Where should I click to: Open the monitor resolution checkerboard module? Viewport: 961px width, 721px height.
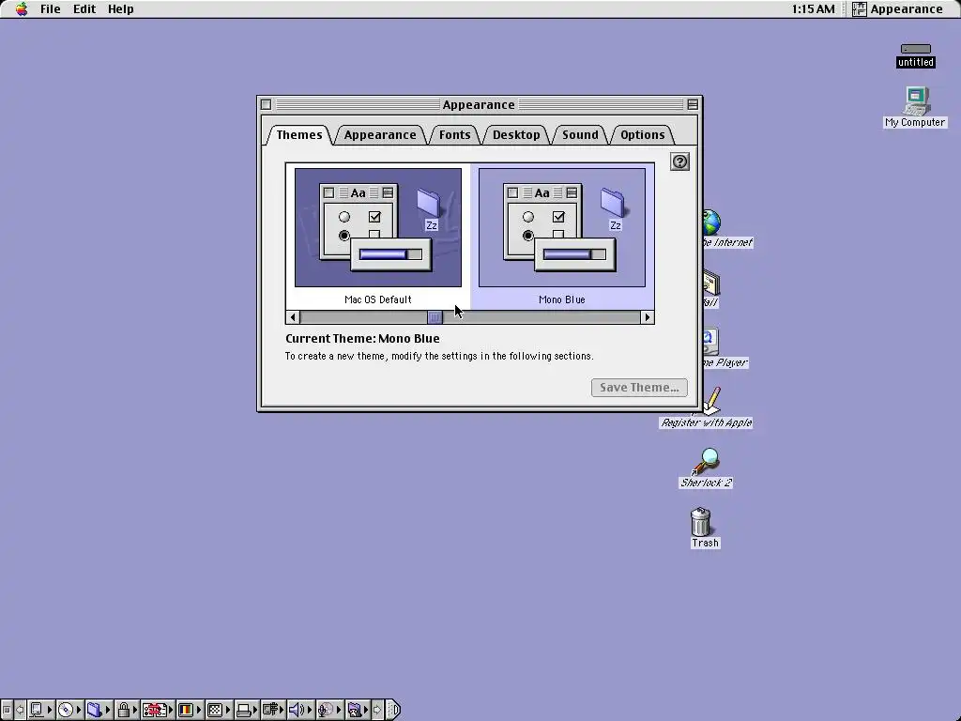219,710
